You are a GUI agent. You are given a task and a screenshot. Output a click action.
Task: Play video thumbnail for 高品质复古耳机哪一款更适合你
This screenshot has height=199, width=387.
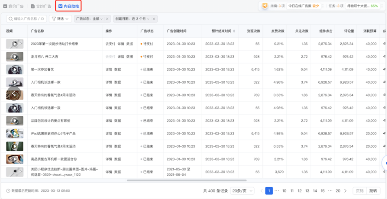(15, 159)
